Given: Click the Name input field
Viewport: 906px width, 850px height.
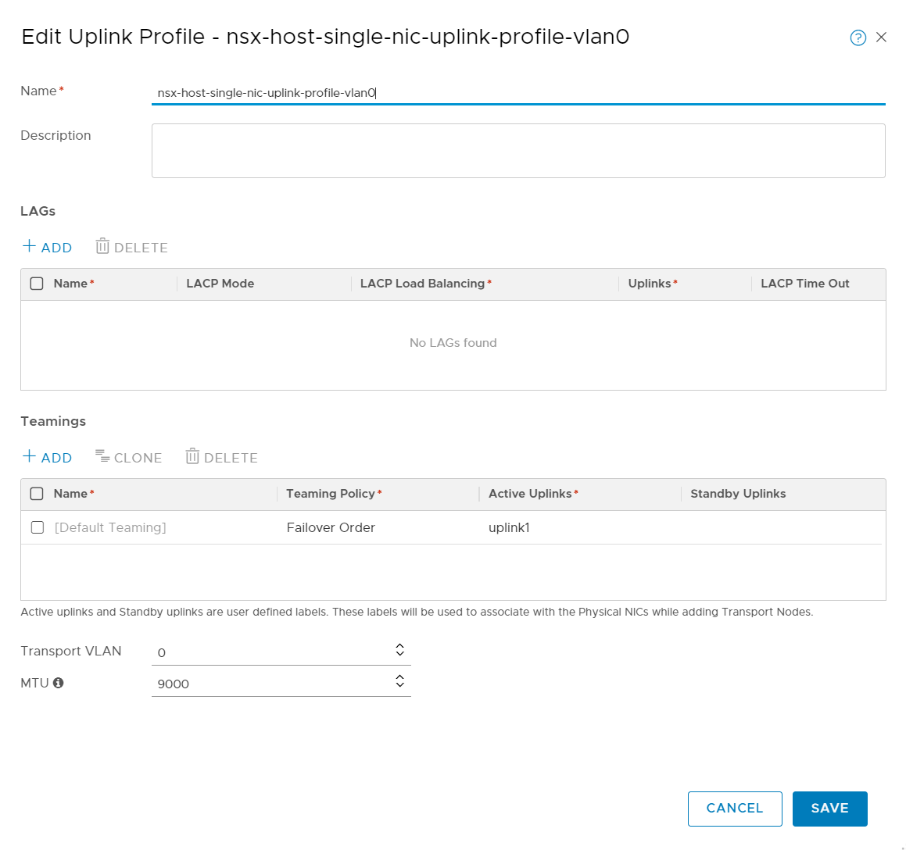Looking at the screenshot, I should tap(517, 93).
